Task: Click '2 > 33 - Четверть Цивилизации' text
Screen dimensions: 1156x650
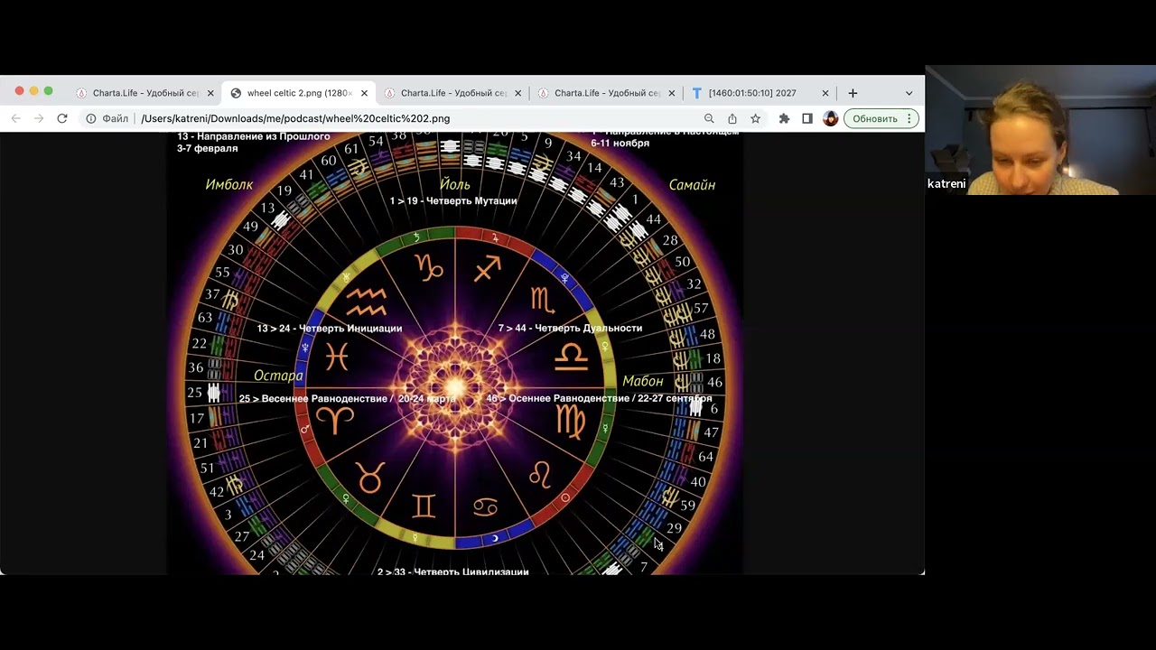Action: tap(453, 571)
